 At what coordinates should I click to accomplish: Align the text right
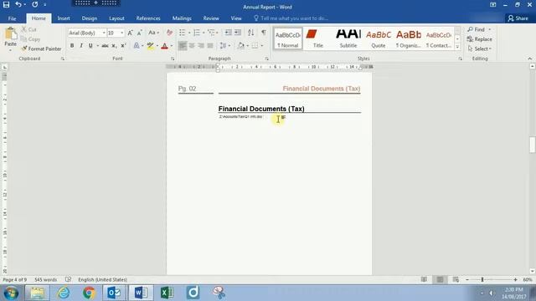click(201, 46)
